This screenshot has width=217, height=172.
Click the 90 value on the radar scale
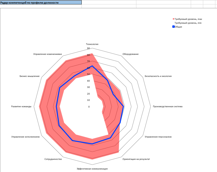[88, 48]
